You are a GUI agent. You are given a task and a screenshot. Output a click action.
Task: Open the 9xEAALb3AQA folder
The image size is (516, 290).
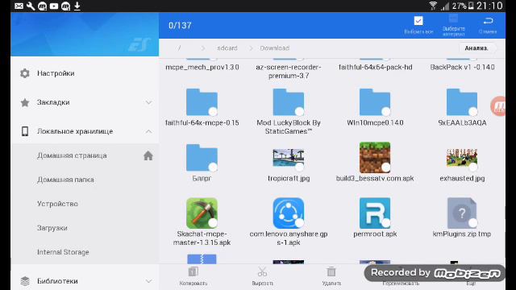462,102
